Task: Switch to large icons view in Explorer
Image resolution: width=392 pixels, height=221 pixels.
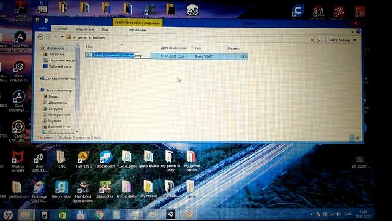Action: click(x=358, y=138)
